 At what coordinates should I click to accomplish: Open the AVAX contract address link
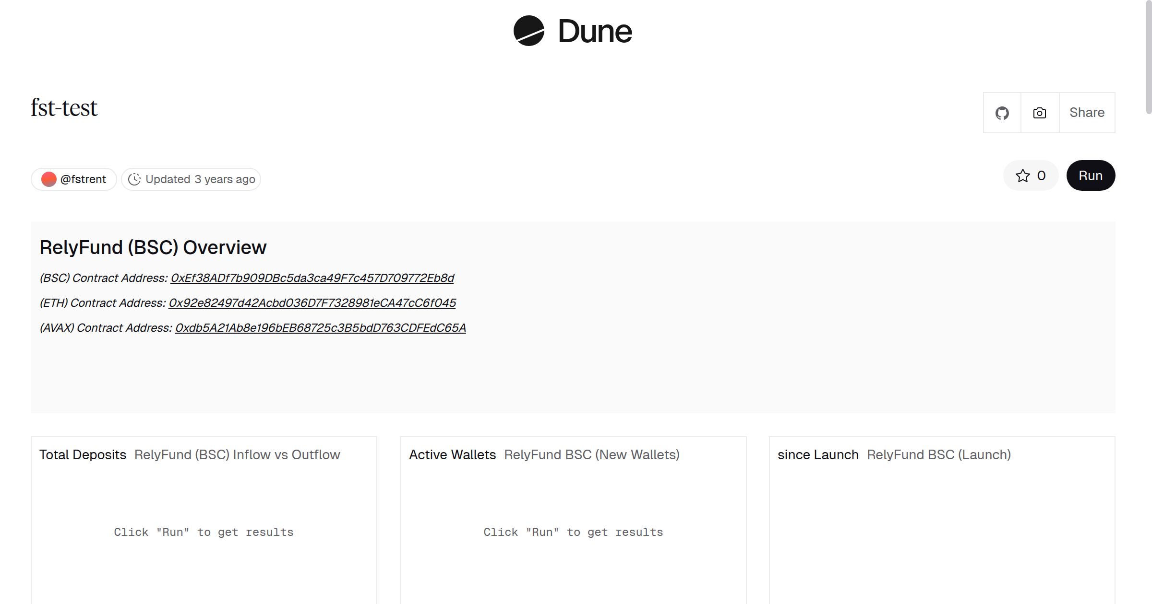[x=320, y=328]
